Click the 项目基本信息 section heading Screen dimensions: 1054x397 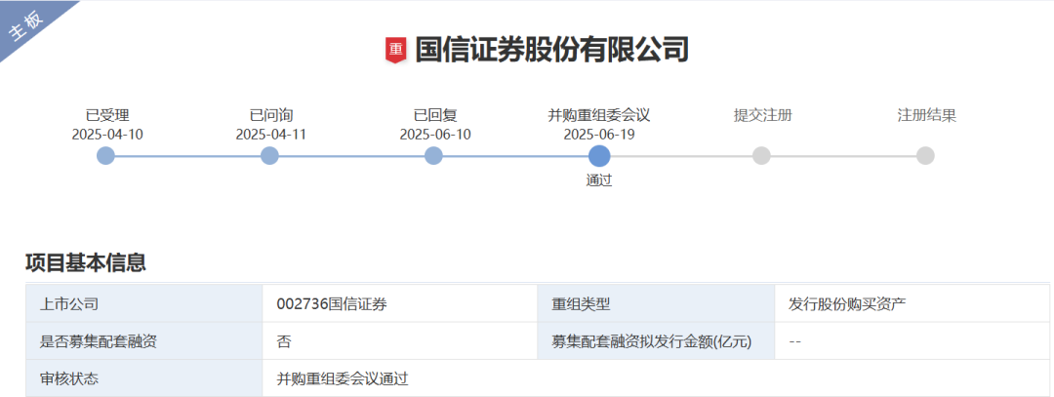85,262
